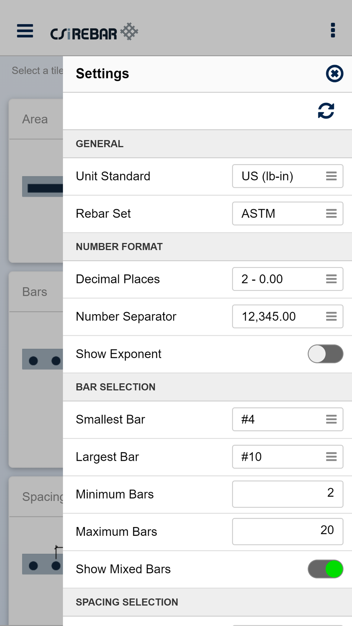Open the three-dot overflow menu
This screenshot has height=626, width=352.
[333, 30]
